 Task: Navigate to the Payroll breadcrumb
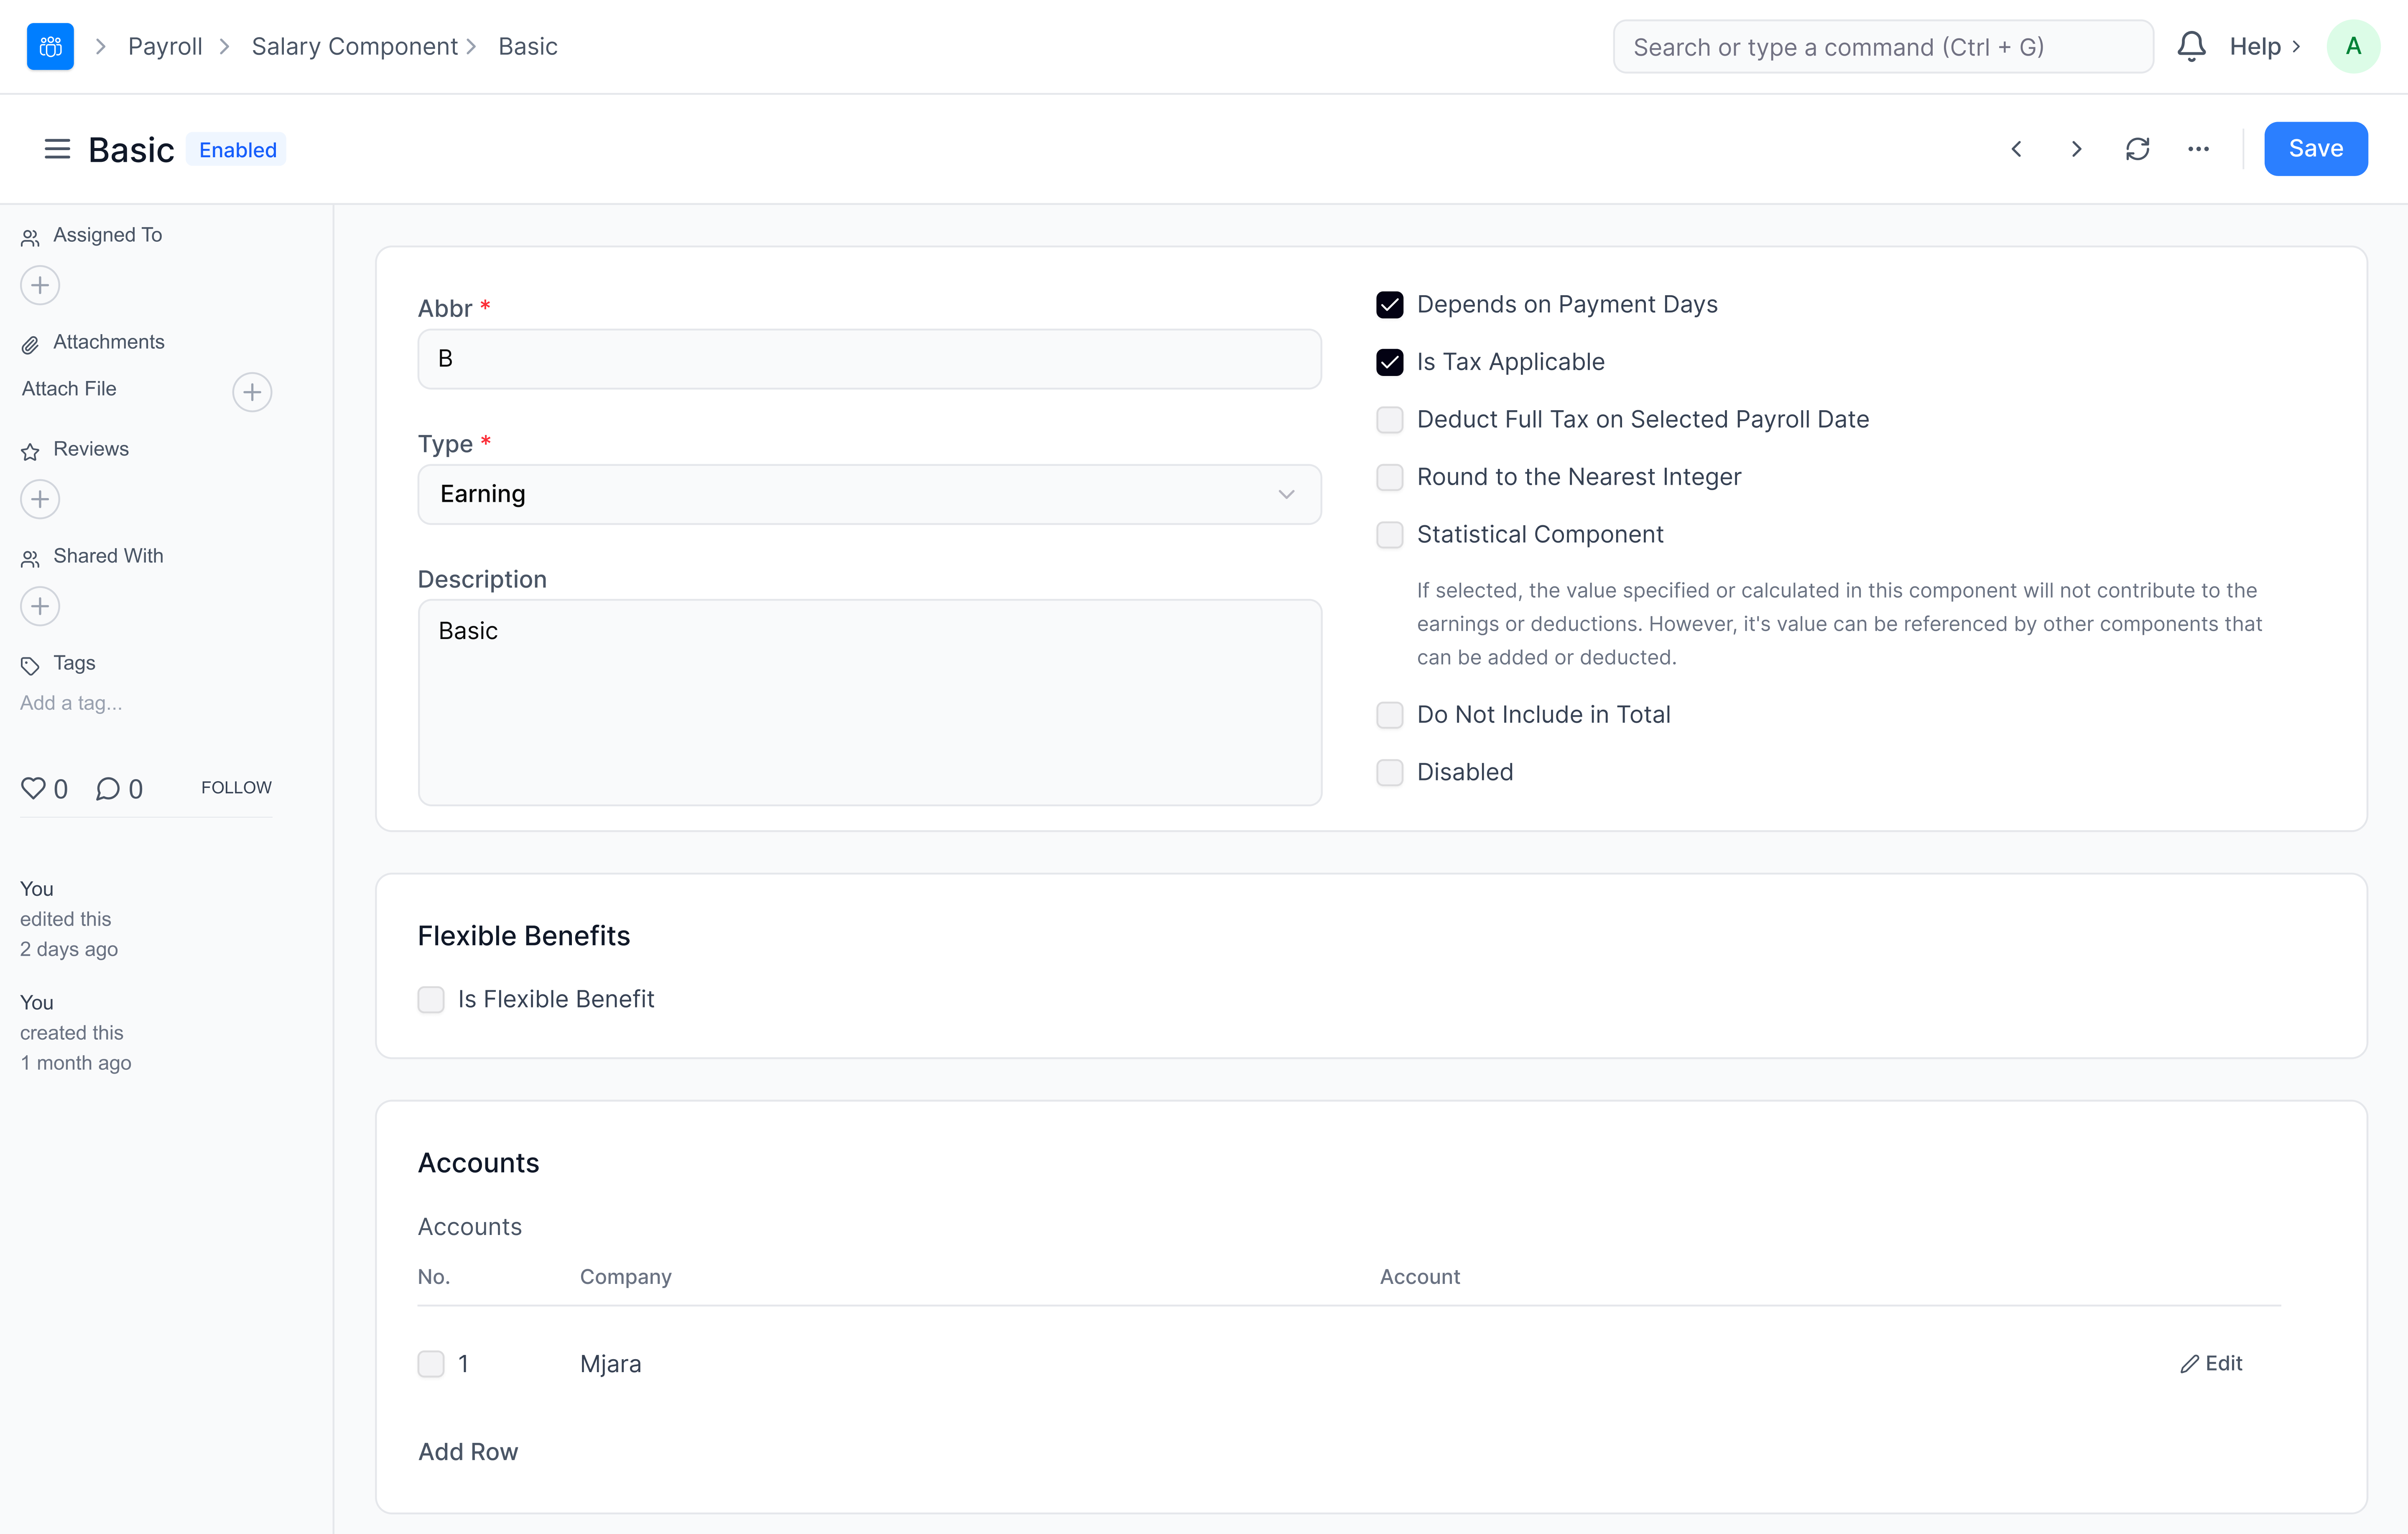(165, 46)
